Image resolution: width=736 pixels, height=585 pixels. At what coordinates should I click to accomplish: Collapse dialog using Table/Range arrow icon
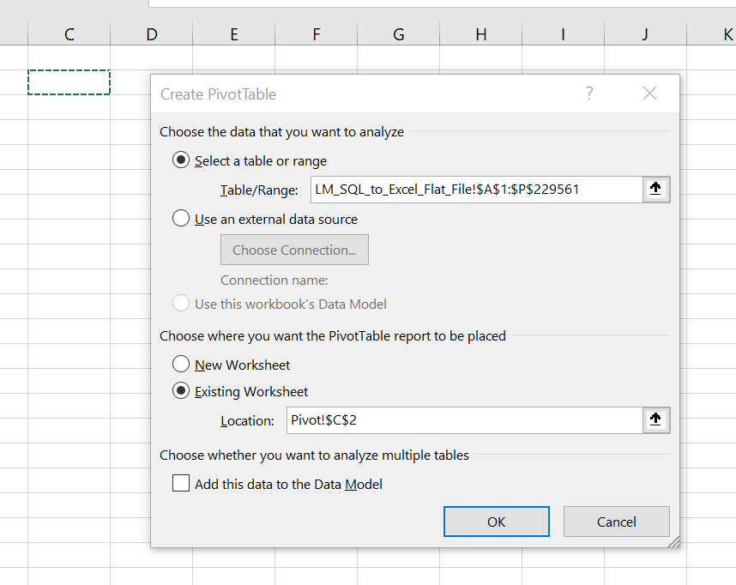pos(655,190)
